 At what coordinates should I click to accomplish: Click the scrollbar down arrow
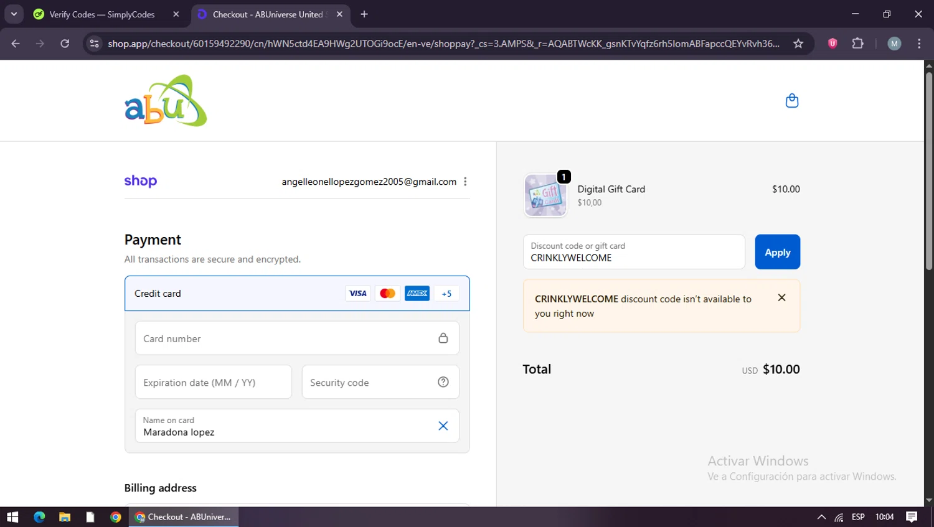(x=929, y=500)
